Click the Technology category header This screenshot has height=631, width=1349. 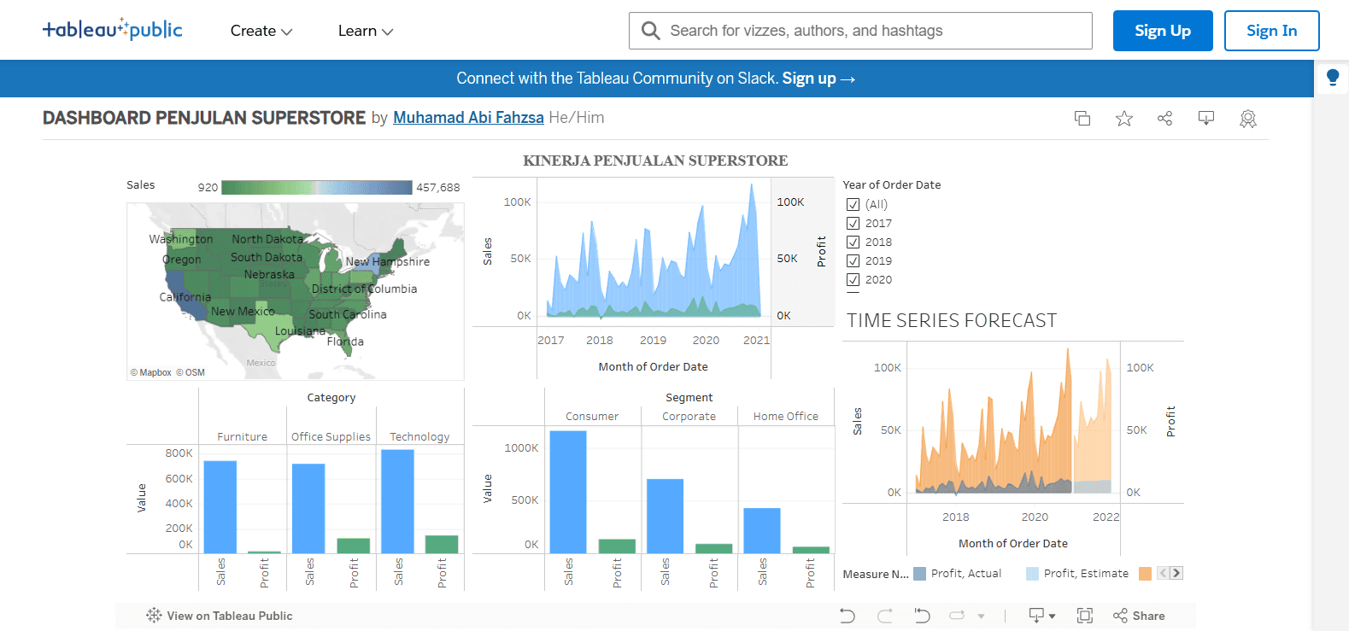pyautogui.click(x=419, y=436)
